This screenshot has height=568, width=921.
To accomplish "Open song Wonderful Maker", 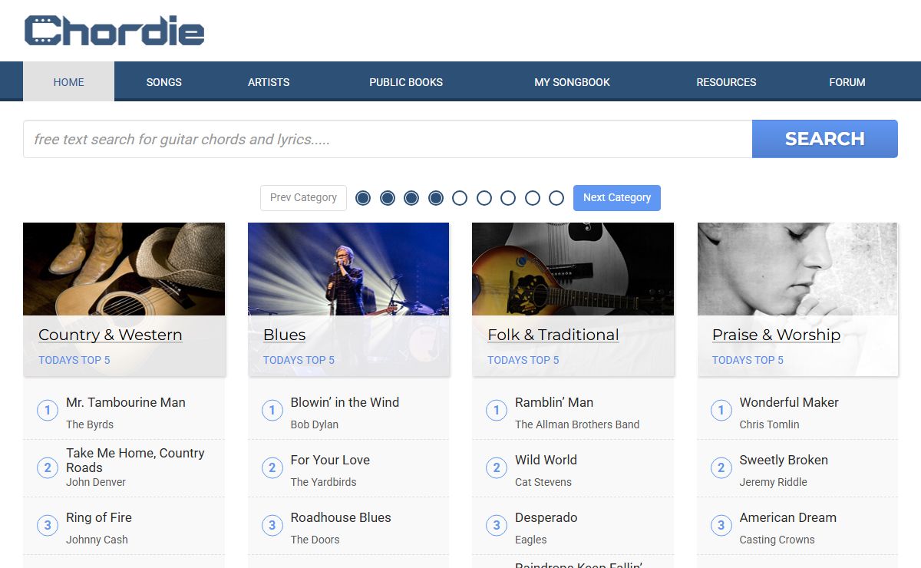I will tap(789, 402).
